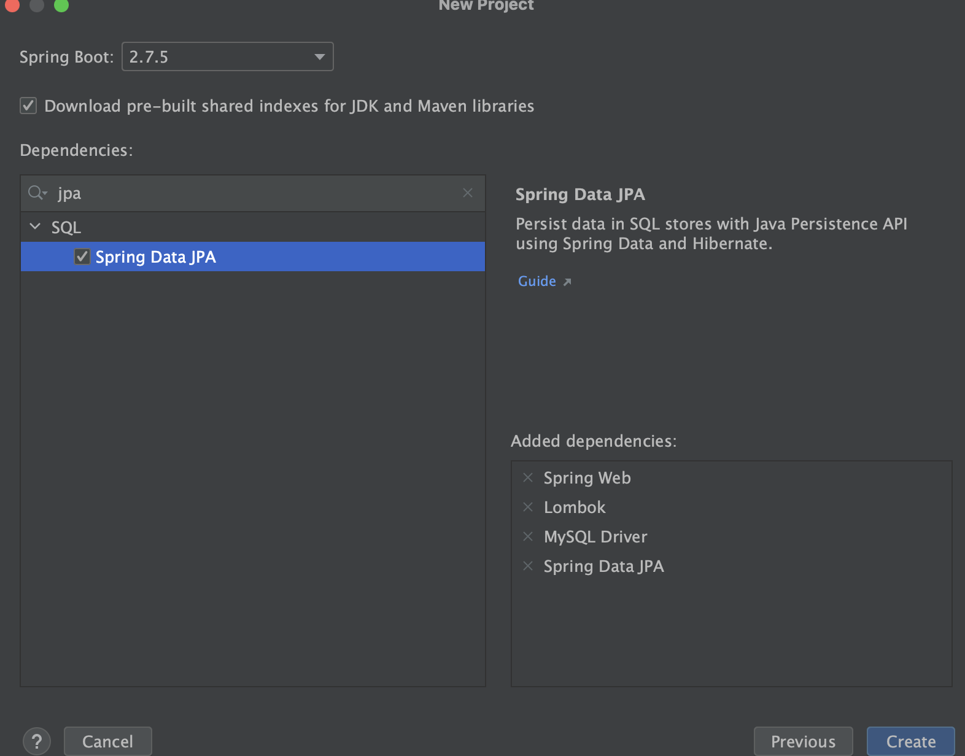
Task: Clear the jpa search text with X icon
Action: click(x=468, y=193)
